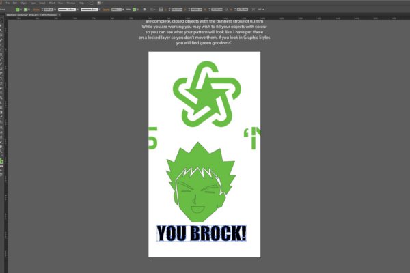The image size is (410, 273).
Task: Expand the Stroke color dropdown arrow
Action: pyautogui.click(x=29, y=10)
